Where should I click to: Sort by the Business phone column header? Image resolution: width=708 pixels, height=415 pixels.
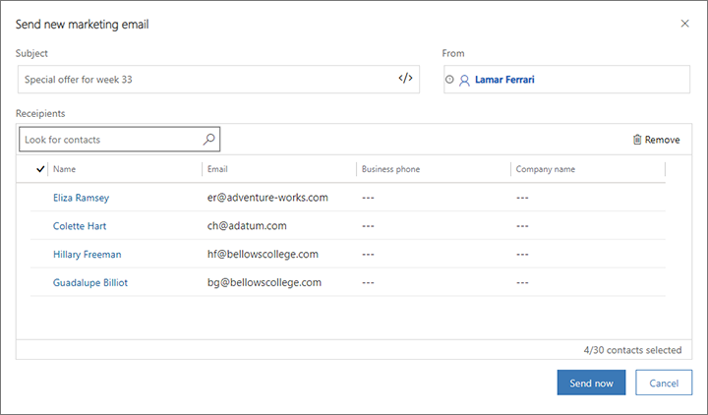pos(390,169)
